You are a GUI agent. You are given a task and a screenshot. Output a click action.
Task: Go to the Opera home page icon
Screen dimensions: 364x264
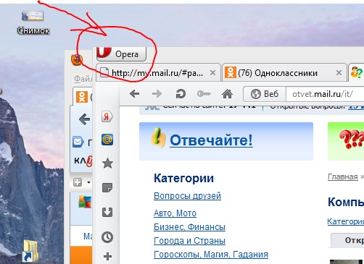[x=227, y=93]
